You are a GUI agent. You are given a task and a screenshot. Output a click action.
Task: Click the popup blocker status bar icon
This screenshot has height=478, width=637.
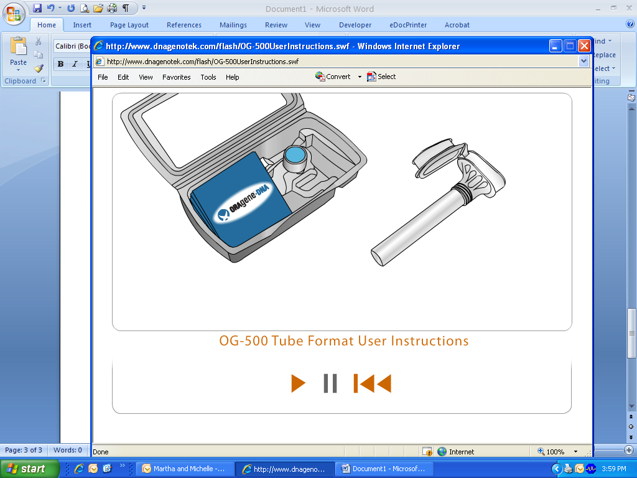click(427, 452)
